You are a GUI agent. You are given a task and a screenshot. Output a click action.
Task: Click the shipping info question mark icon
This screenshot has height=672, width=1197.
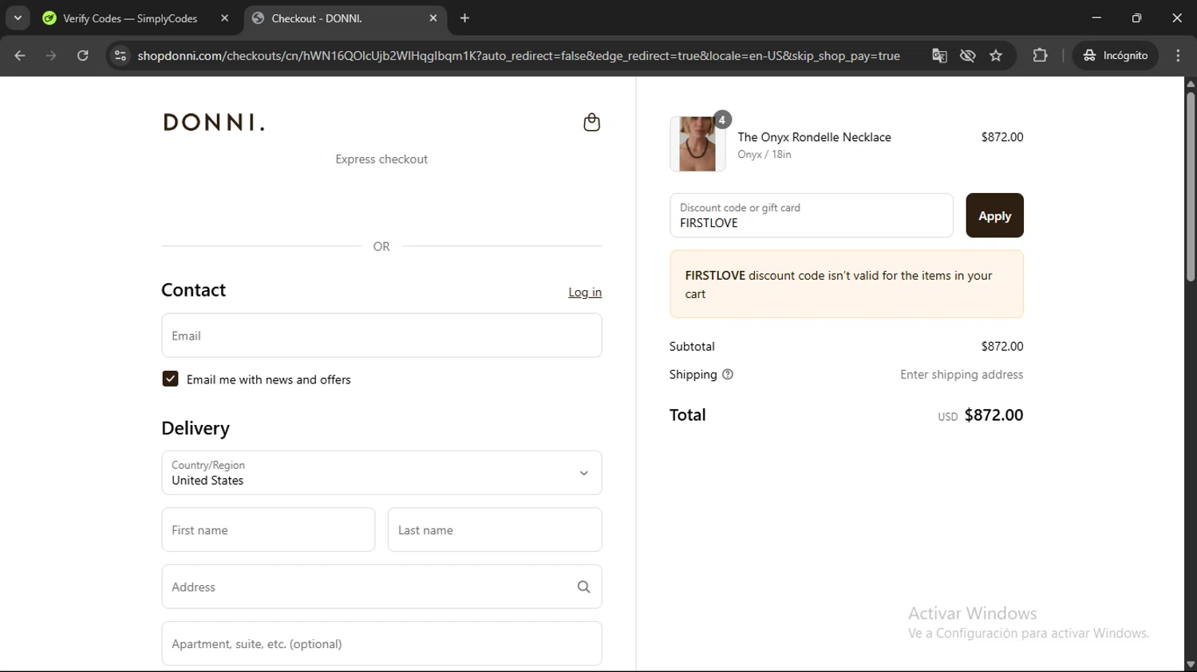click(728, 375)
